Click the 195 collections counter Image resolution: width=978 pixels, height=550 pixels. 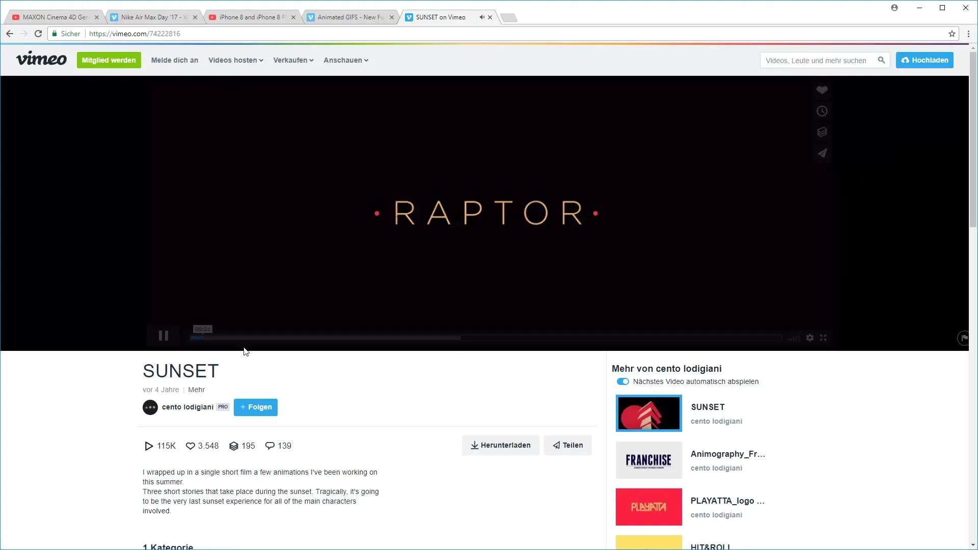click(x=242, y=446)
